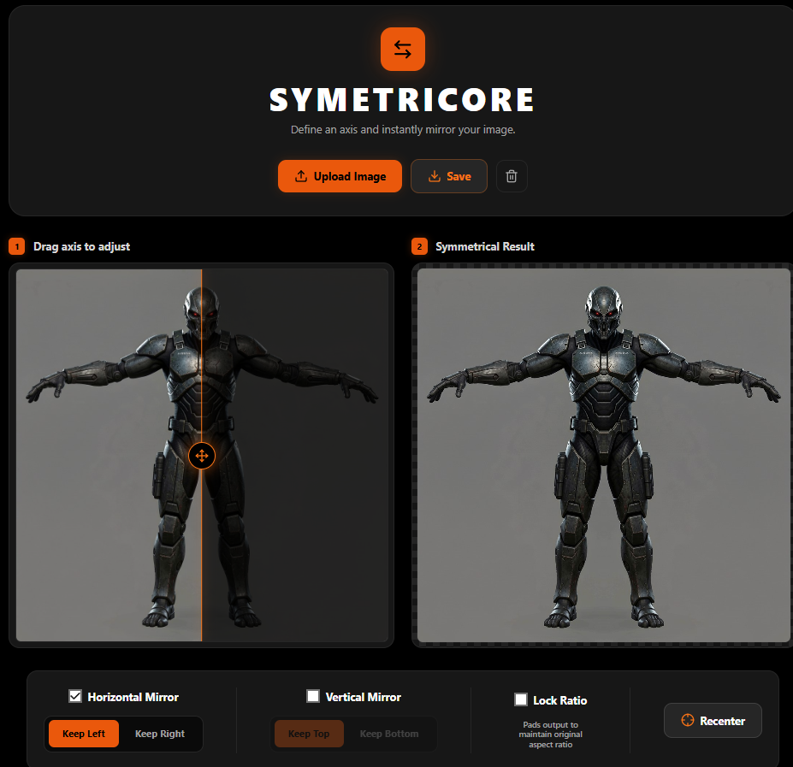Click the Horizontal Mirror label text
Viewport: 793px width, 767px height.
pyautogui.click(x=133, y=697)
